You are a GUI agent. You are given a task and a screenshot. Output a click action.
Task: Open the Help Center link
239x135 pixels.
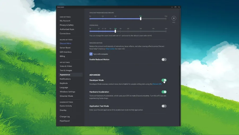pyautogui.click(x=110, y=49)
